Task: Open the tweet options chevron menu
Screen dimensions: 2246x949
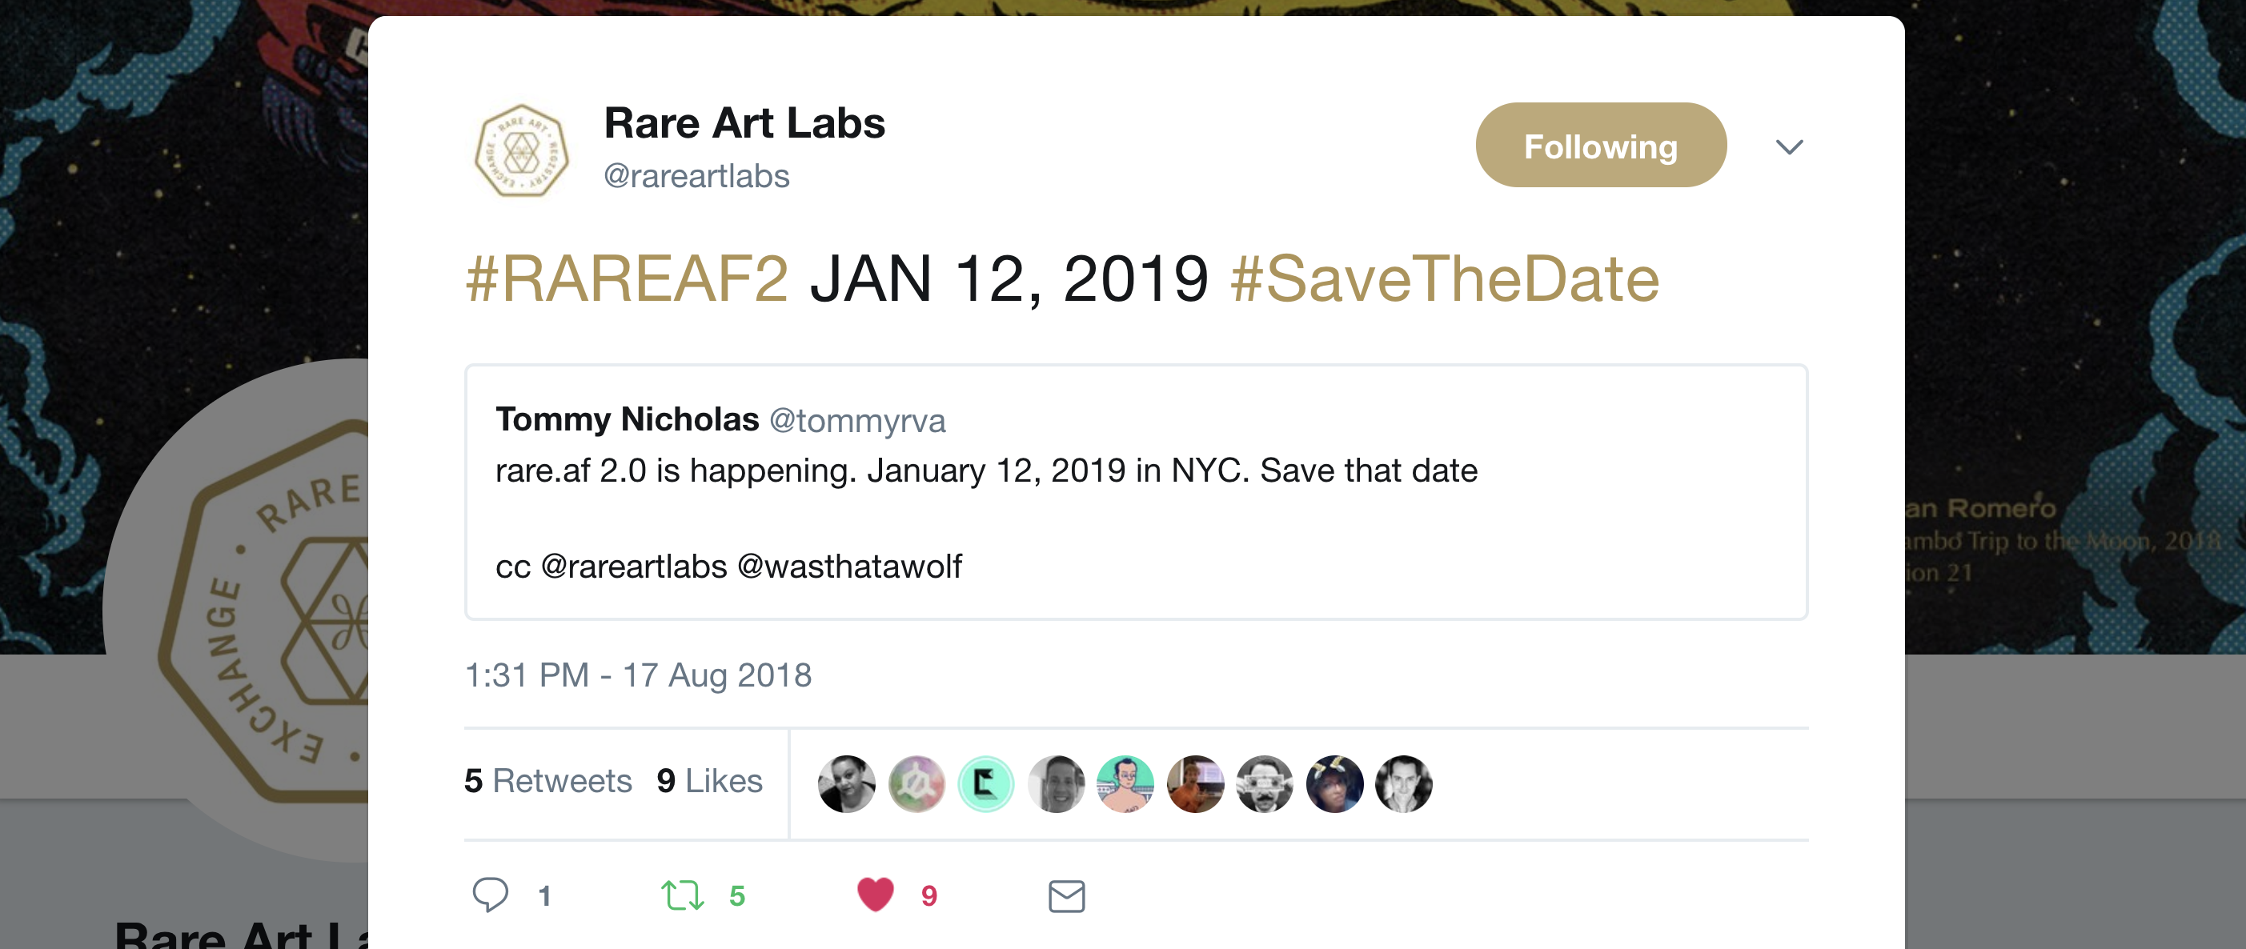Action: (x=1789, y=146)
